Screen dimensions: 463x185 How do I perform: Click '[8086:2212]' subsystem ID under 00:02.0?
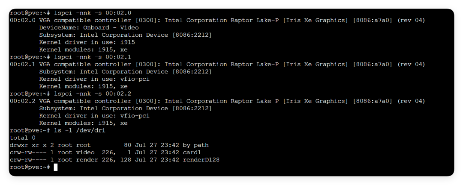(192, 35)
